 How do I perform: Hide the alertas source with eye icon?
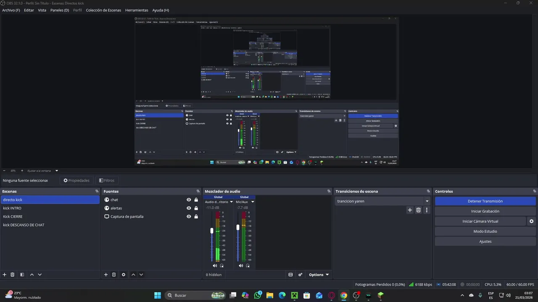coord(189,208)
